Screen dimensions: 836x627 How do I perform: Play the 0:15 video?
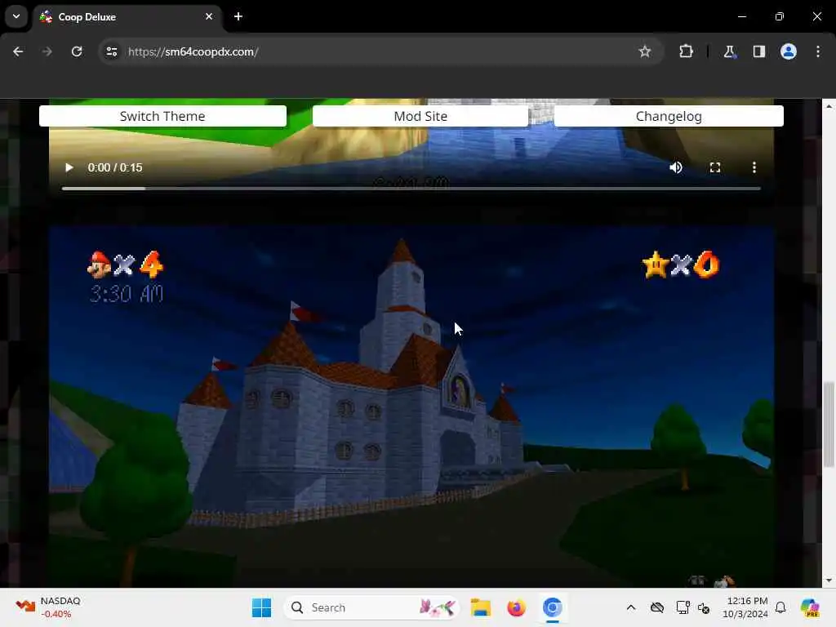pyautogui.click(x=69, y=167)
